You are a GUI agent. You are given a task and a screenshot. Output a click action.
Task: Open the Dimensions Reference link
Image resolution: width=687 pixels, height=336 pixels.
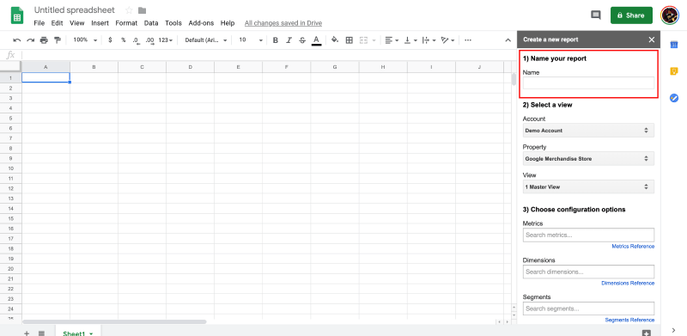pyautogui.click(x=628, y=284)
